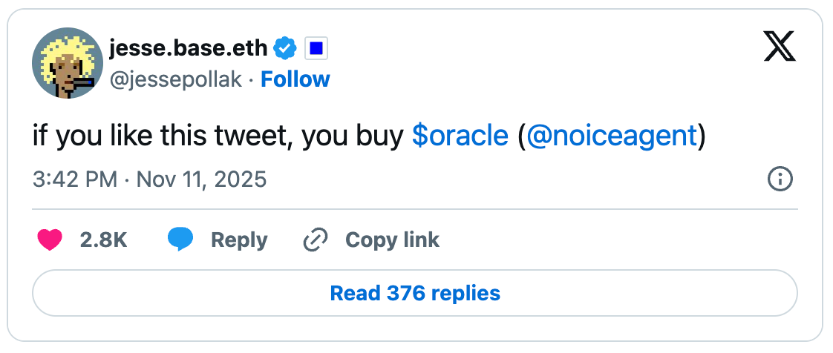Image resolution: width=833 pixels, height=353 pixels.
Task: Open the $oracle cashtag link
Action: click(460, 136)
